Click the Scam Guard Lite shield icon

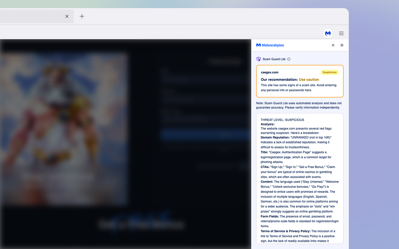(x=258, y=59)
